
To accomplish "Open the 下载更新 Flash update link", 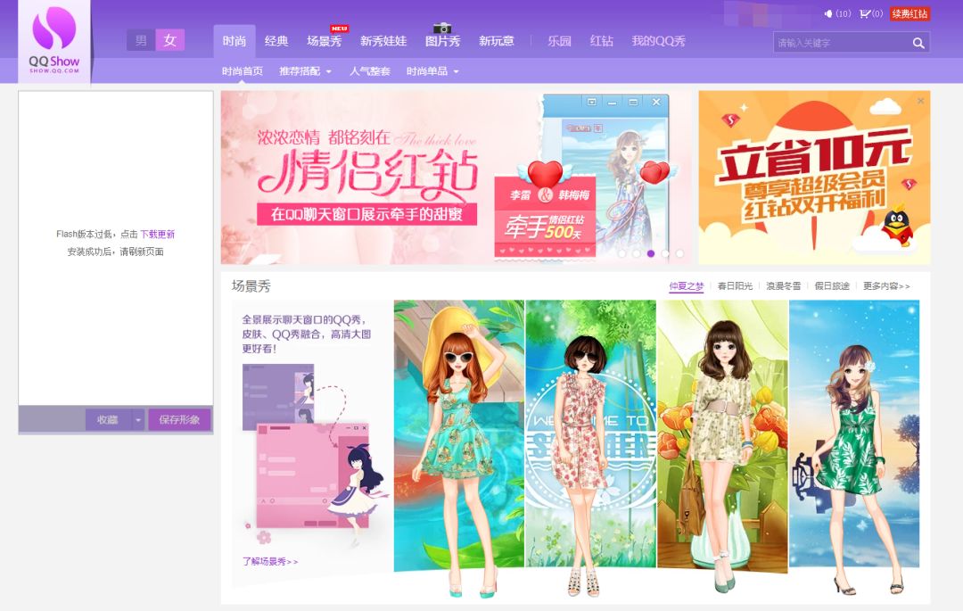I will pos(157,232).
